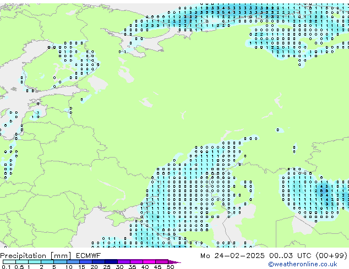
Task: Click the arrow tip above 50 on legend
Action: (x=174, y=262)
